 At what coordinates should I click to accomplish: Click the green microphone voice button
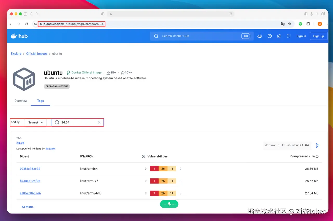coord(169,204)
